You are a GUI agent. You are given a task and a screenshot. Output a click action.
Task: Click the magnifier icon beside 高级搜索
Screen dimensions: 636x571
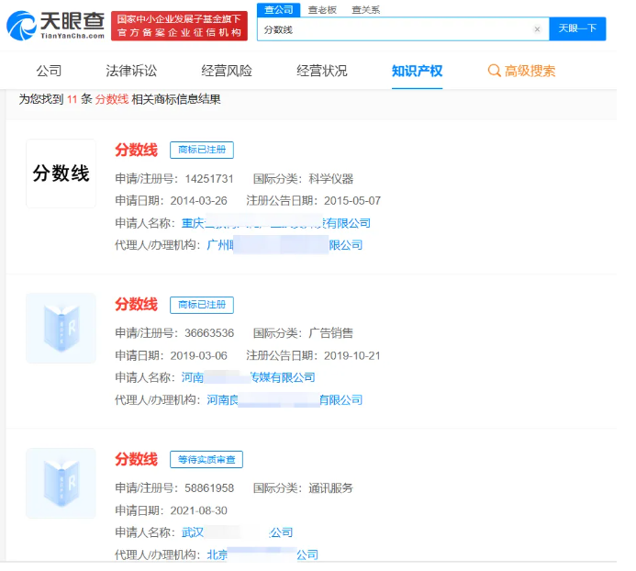(x=494, y=71)
